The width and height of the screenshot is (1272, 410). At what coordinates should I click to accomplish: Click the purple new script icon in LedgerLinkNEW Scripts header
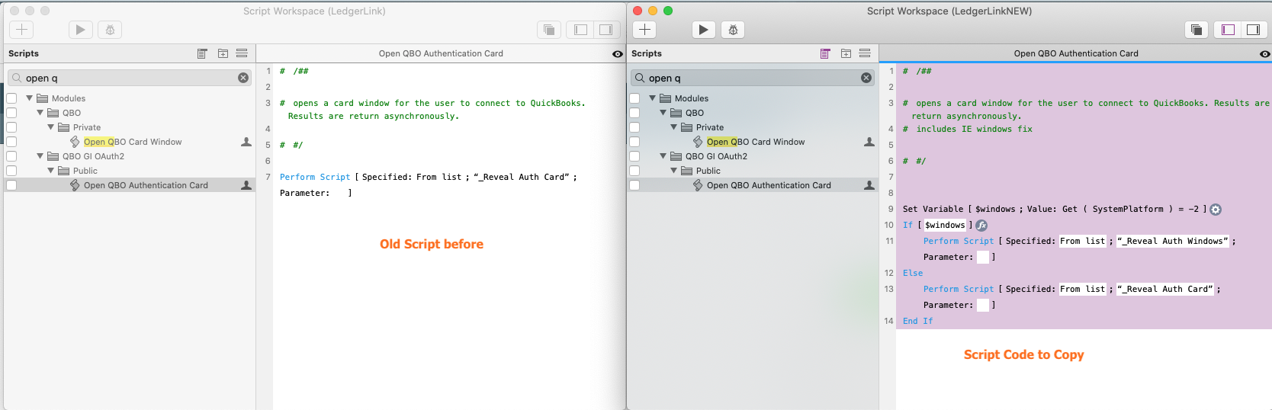(825, 53)
